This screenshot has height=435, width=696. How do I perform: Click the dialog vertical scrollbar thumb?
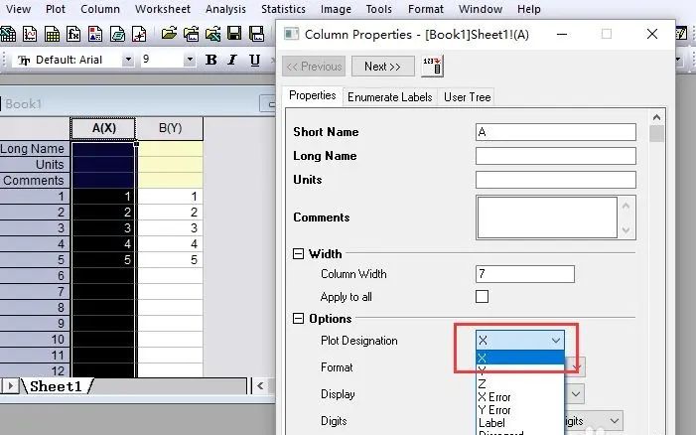656,134
